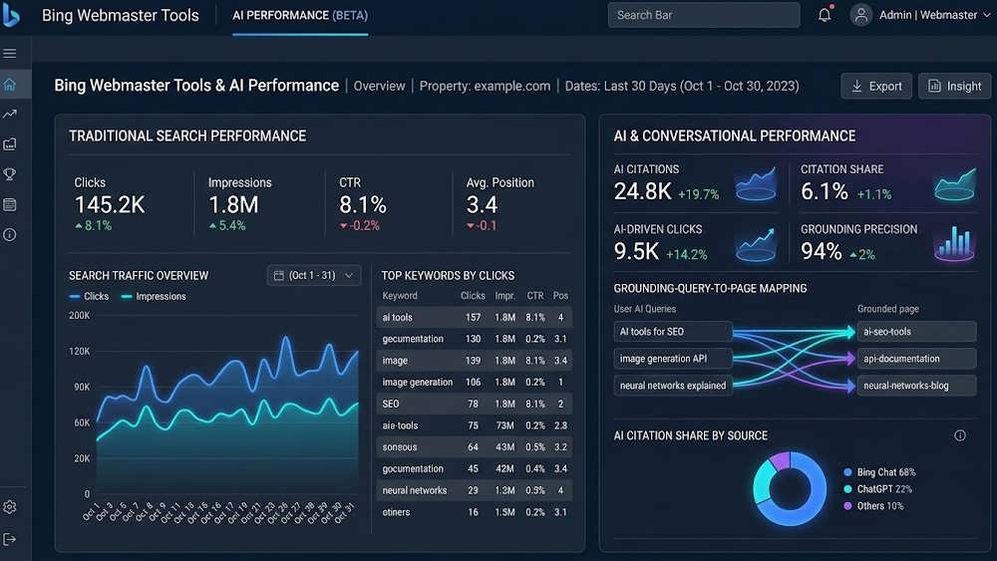Viewport: 997px width, 561px height.
Task: Select the 'aie-tools' keyword row
Action: [x=475, y=425]
